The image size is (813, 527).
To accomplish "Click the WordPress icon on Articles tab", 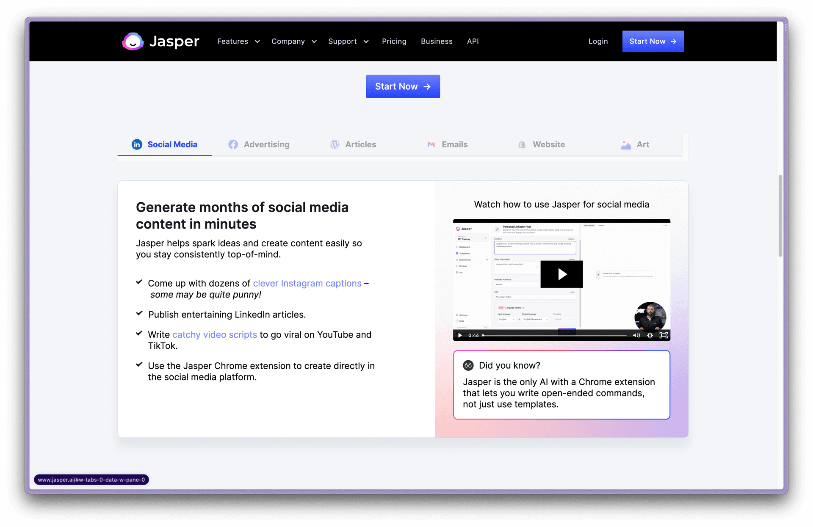I will [335, 145].
